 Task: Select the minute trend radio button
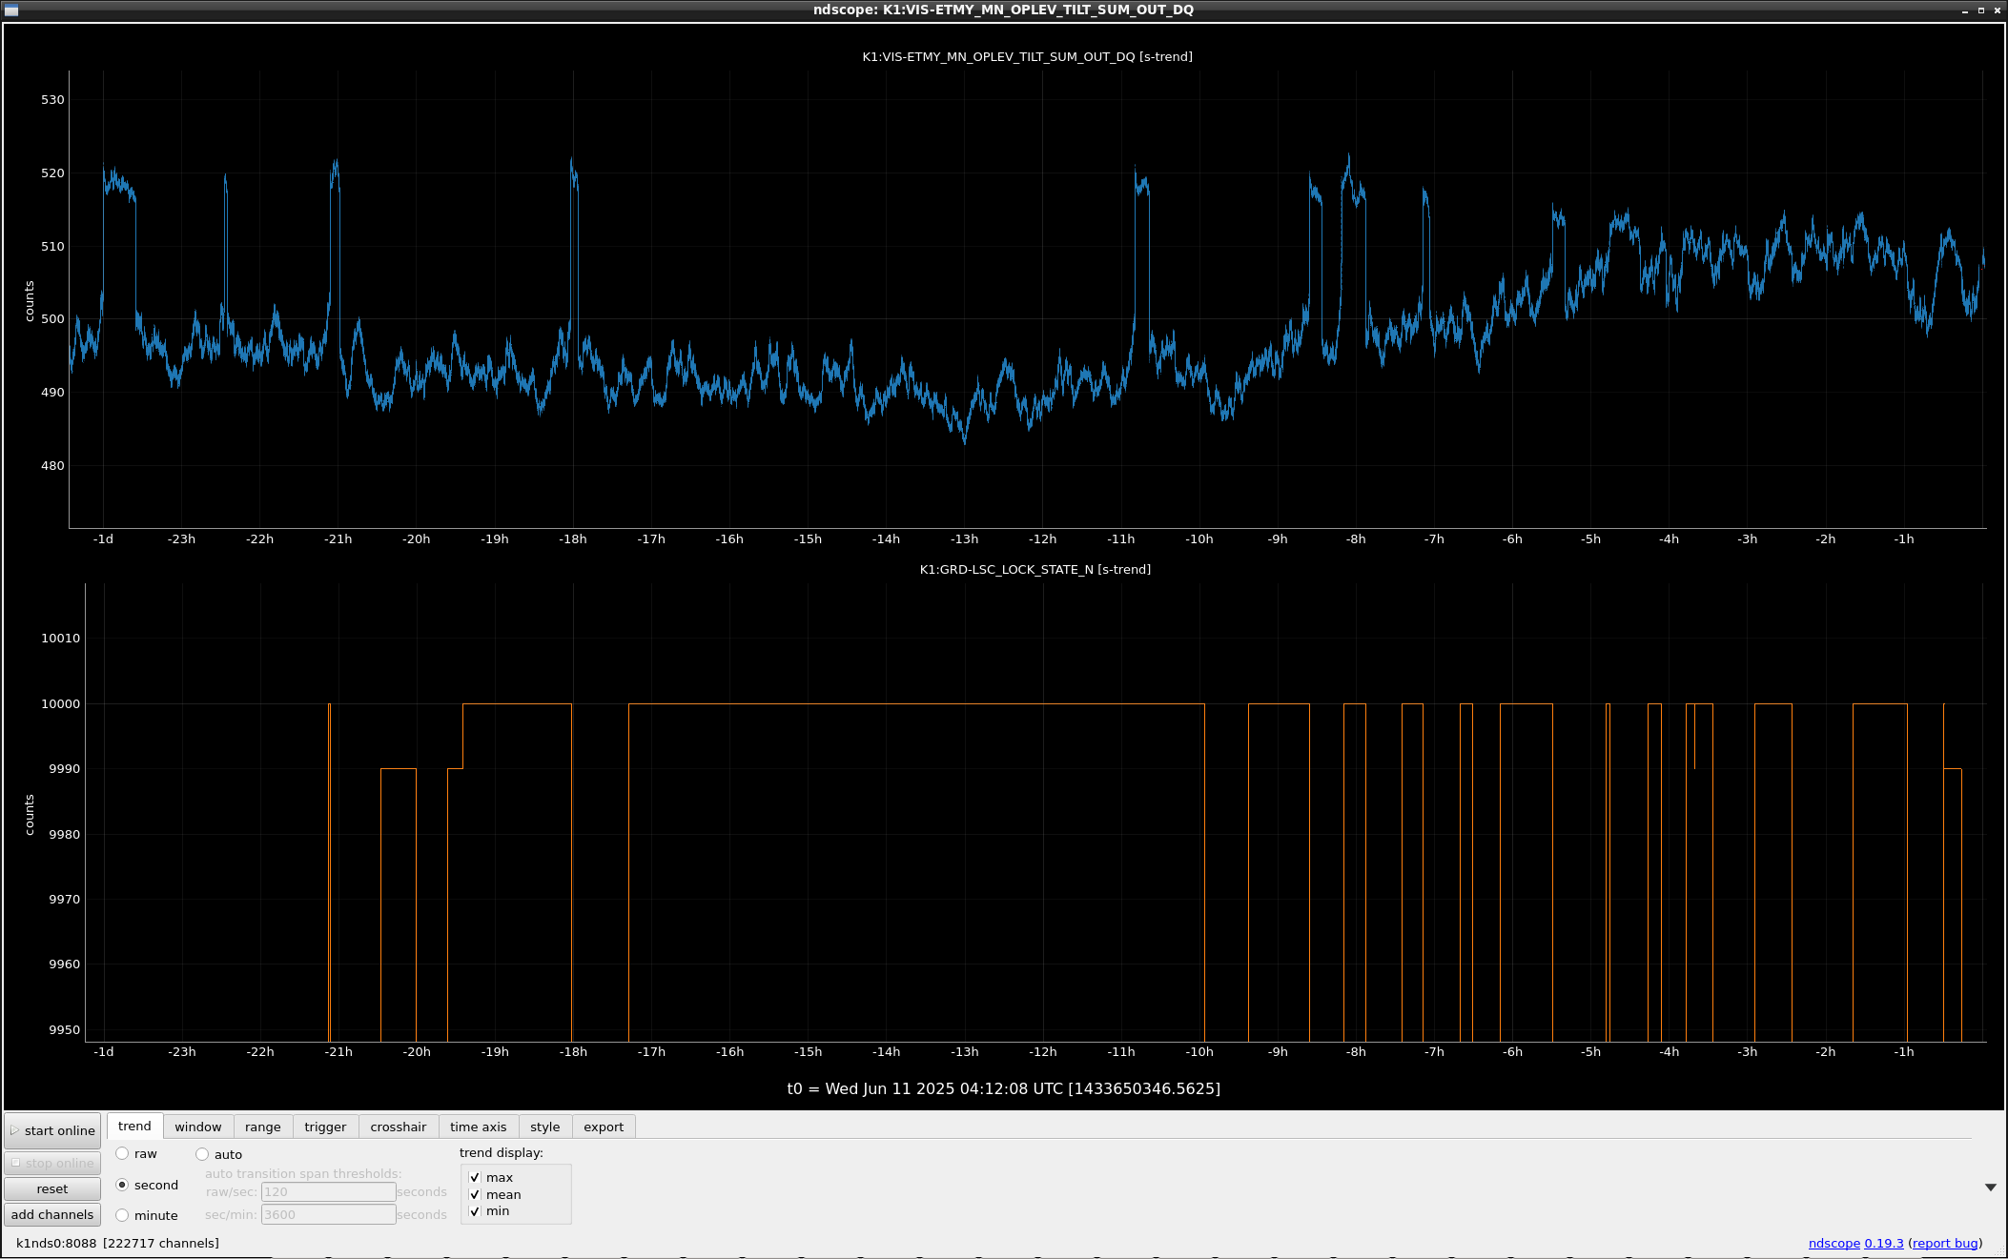coord(122,1215)
